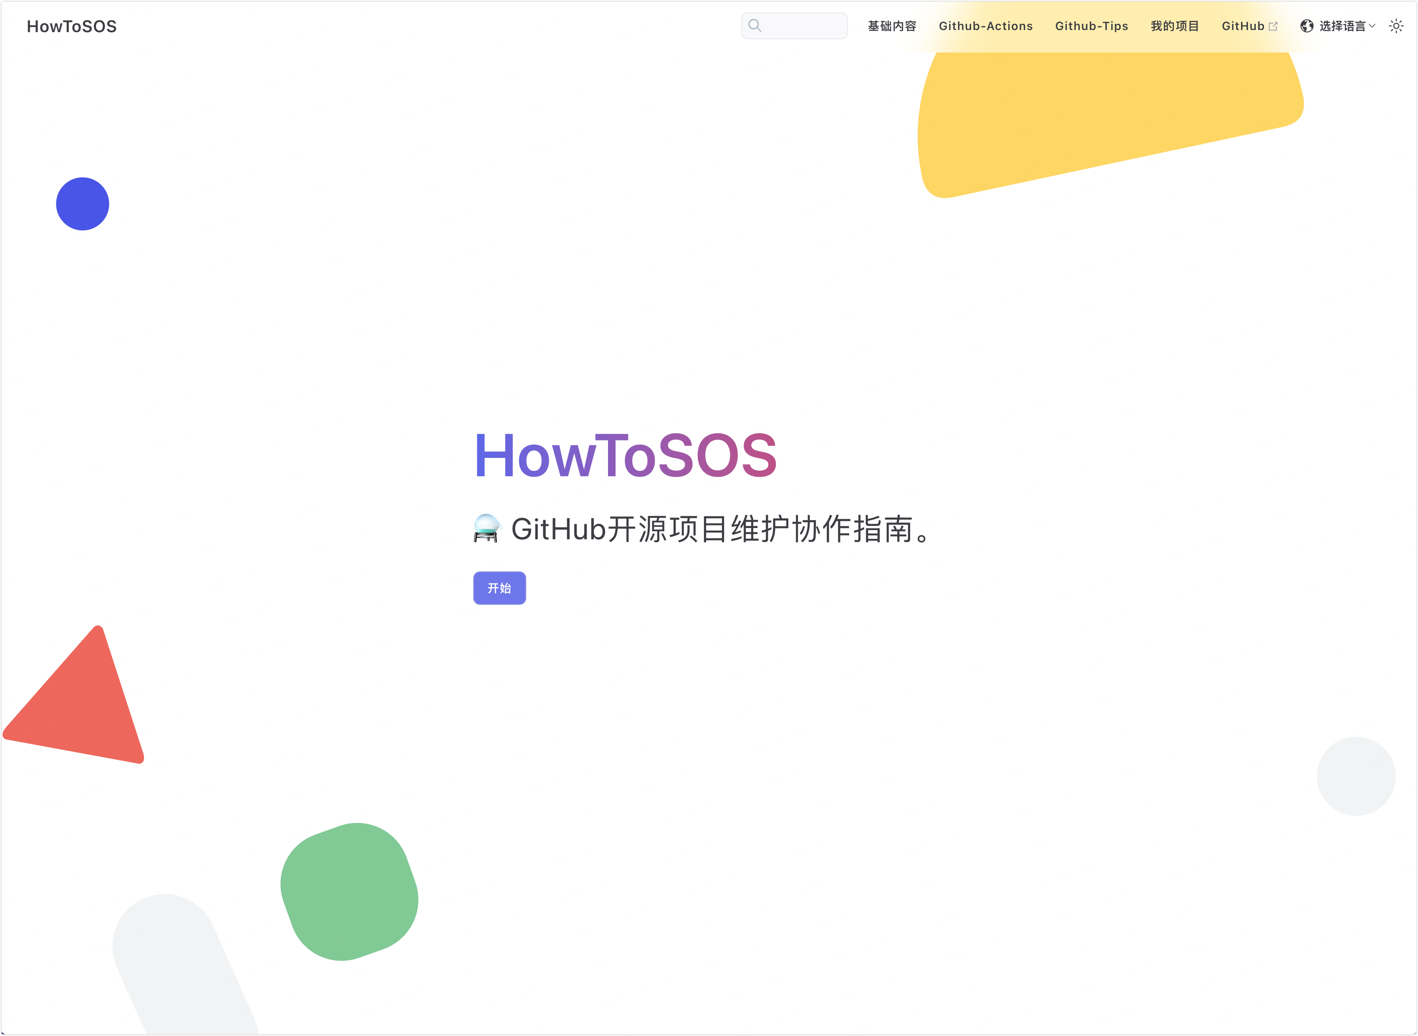The width and height of the screenshot is (1418, 1036).
Task: Click the alembic emoji in the tagline
Action: [x=487, y=529]
